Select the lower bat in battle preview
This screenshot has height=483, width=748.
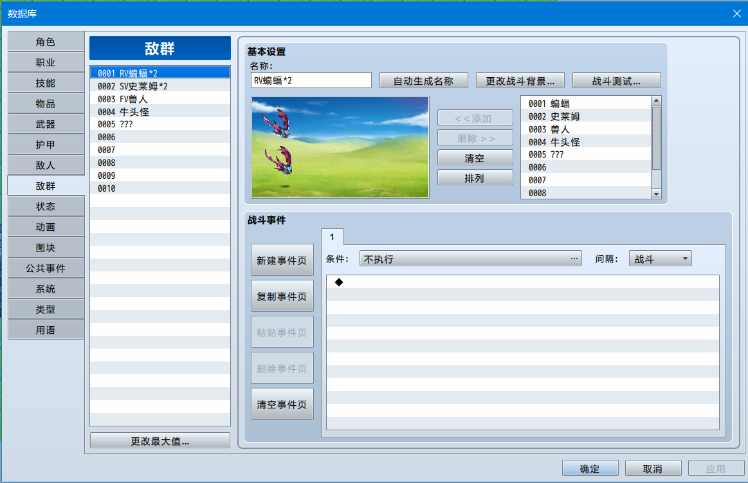click(x=278, y=160)
